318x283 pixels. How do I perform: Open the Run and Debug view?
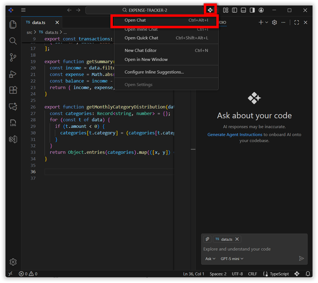coord(13,74)
